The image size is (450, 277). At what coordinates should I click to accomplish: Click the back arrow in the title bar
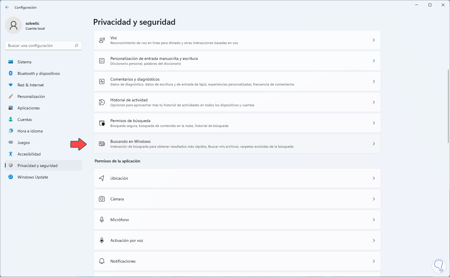tap(7, 7)
